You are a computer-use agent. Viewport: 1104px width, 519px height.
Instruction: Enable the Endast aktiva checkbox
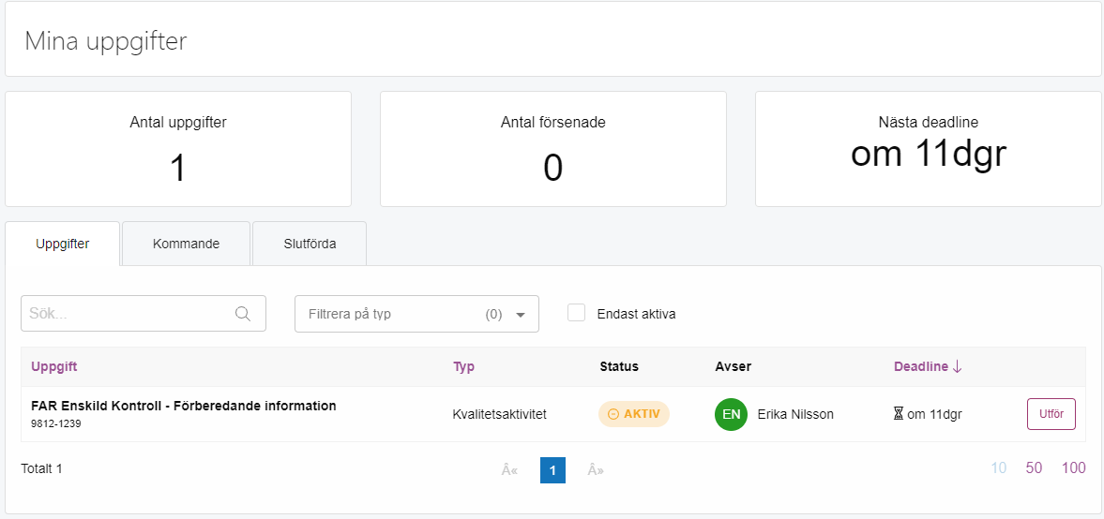pyautogui.click(x=577, y=313)
